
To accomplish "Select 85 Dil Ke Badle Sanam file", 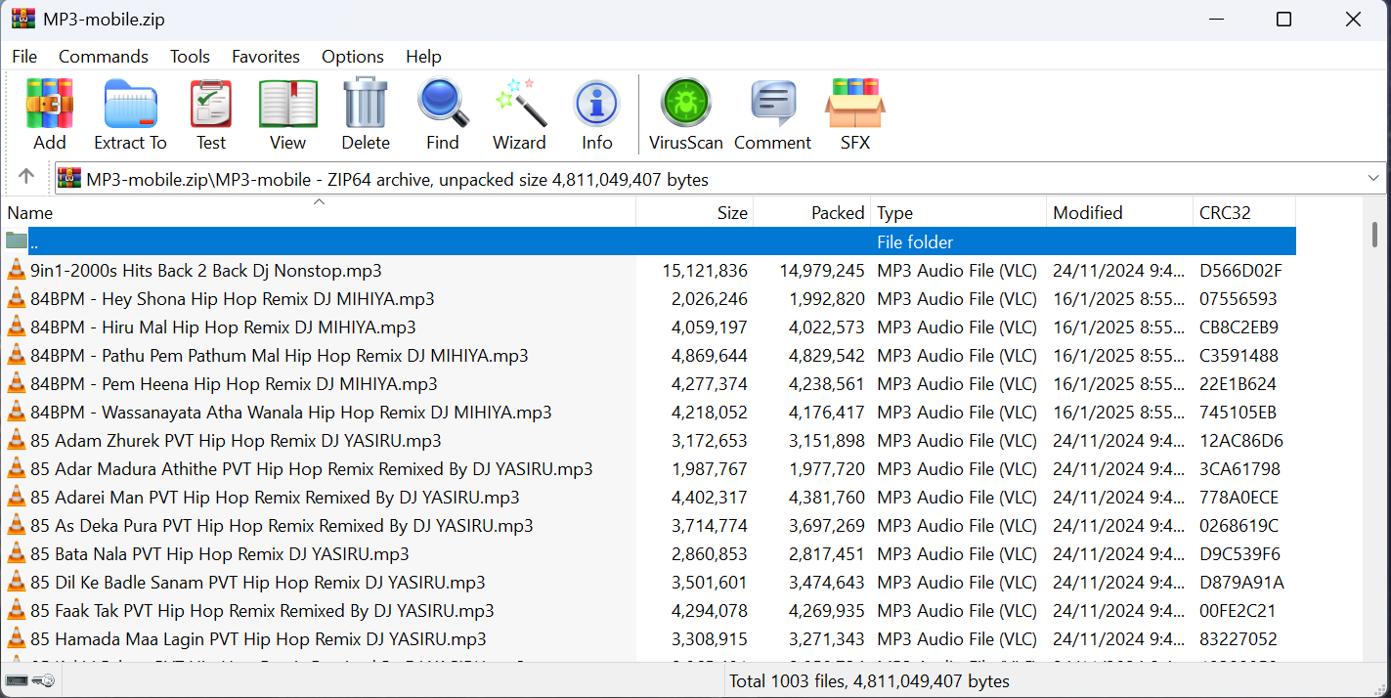I will 258,582.
